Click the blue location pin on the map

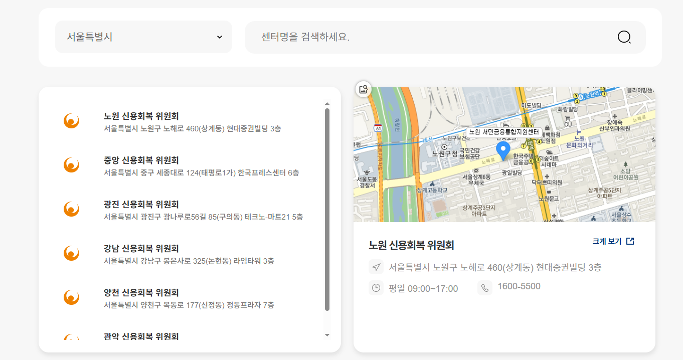504,149
